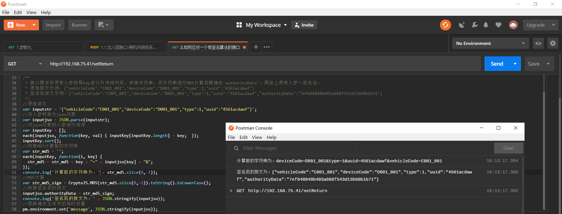Collapse code fold arrow at line 48
The height and width of the screenshot is (214, 562).
tap(19, 157)
